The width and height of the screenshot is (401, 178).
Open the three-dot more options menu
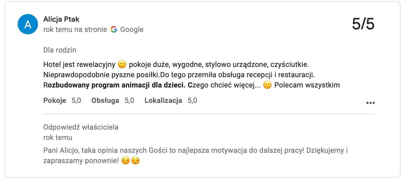[x=370, y=103]
